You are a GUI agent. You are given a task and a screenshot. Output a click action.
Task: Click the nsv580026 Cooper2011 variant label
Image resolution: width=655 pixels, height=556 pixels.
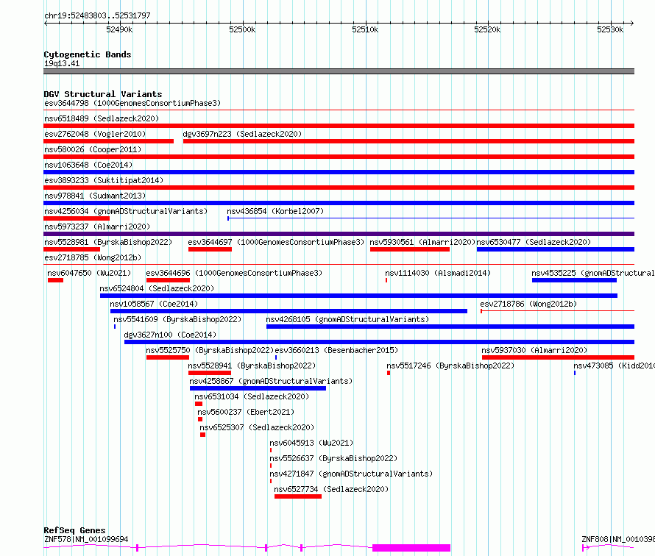tap(93, 149)
